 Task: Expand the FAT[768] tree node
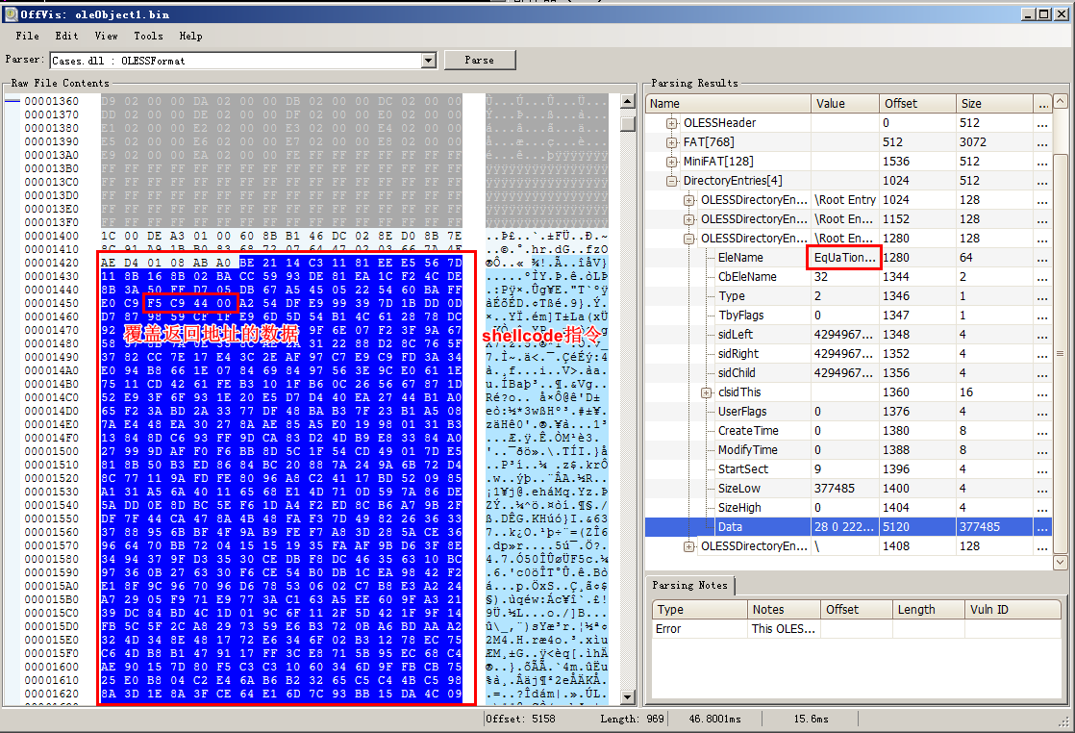point(671,142)
